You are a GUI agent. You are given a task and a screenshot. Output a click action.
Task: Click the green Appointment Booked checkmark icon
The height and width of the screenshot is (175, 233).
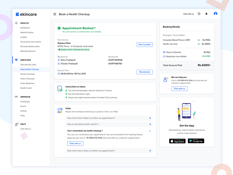pyautogui.click(x=59, y=28)
